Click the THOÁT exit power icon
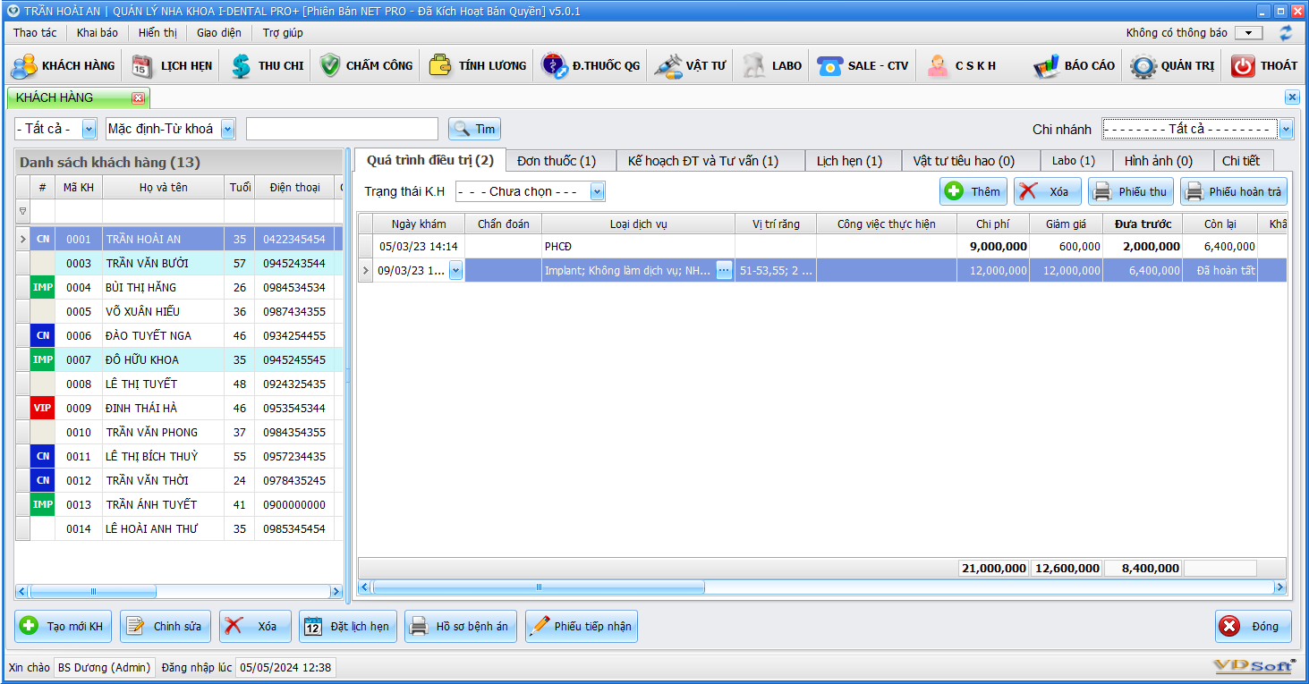Image resolution: width=1309 pixels, height=684 pixels. (x=1243, y=66)
